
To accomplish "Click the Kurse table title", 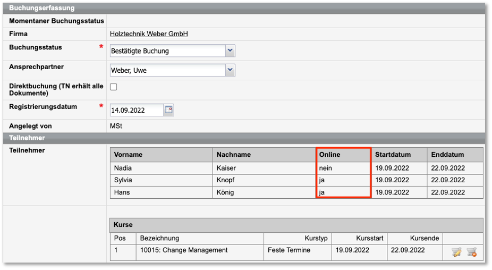I will (x=123, y=225).
